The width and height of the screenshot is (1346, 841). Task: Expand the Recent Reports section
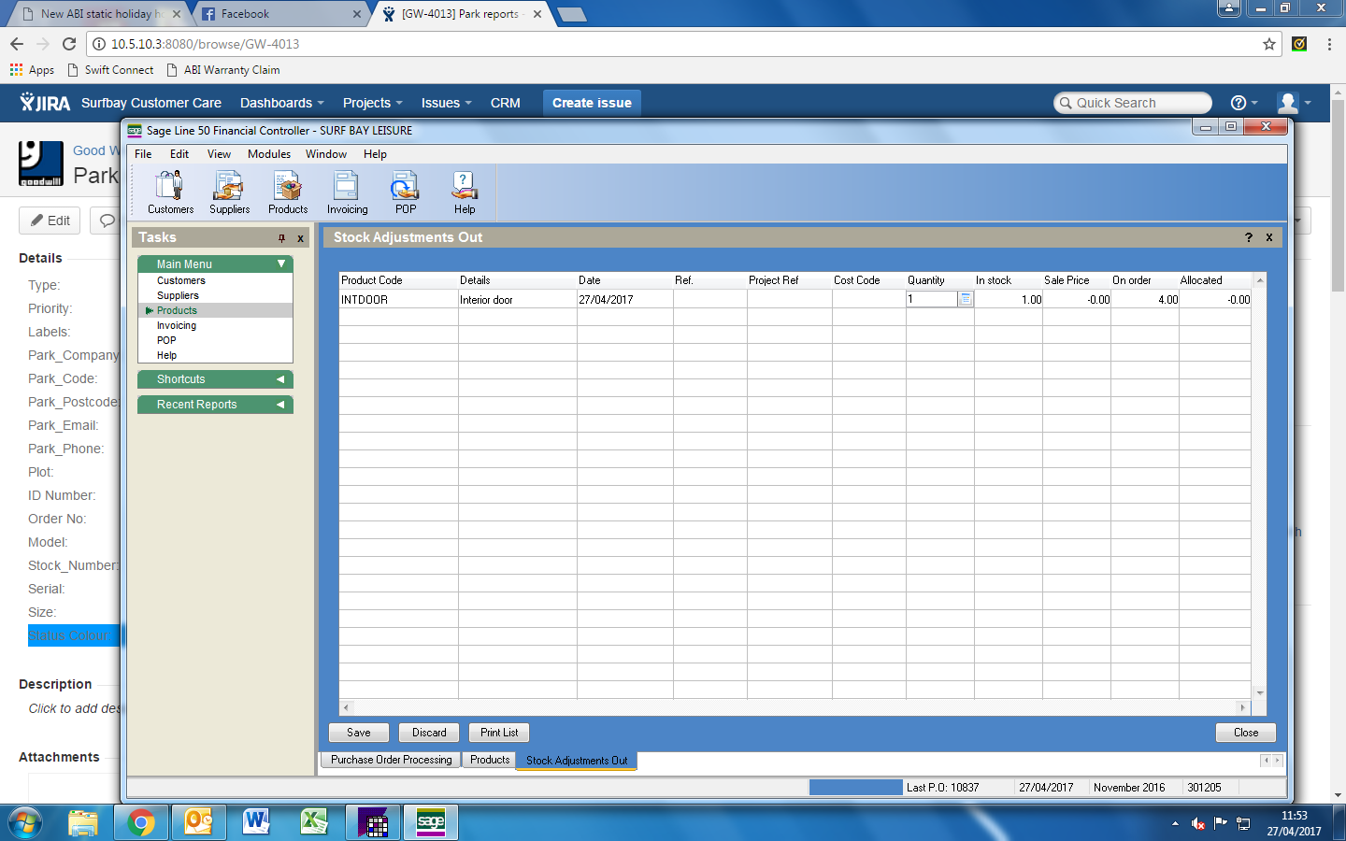coord(280,405)
